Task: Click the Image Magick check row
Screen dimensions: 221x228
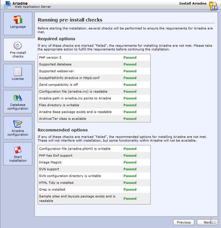Action: click(x=94, y=162)
